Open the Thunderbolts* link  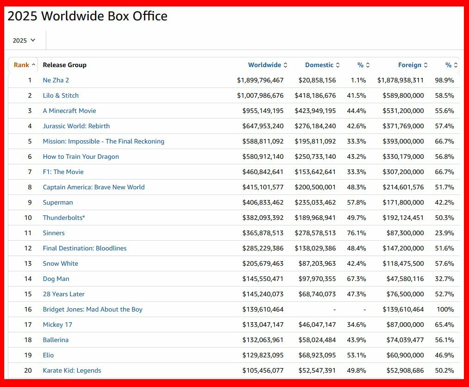coord(64,218)
